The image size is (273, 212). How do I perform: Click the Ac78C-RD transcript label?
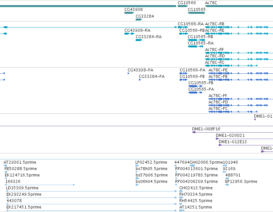point(215,56)
